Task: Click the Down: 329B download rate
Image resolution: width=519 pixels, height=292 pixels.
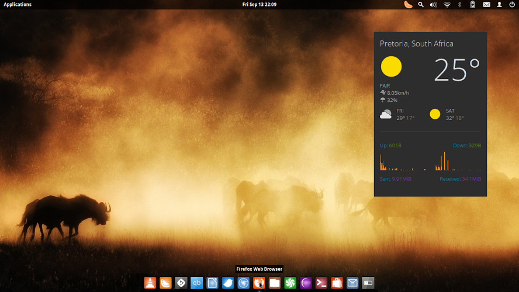Action: click(467, 146)
